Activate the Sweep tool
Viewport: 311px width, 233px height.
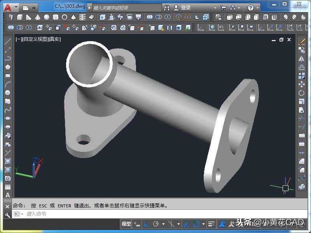[x=121, y=17]
